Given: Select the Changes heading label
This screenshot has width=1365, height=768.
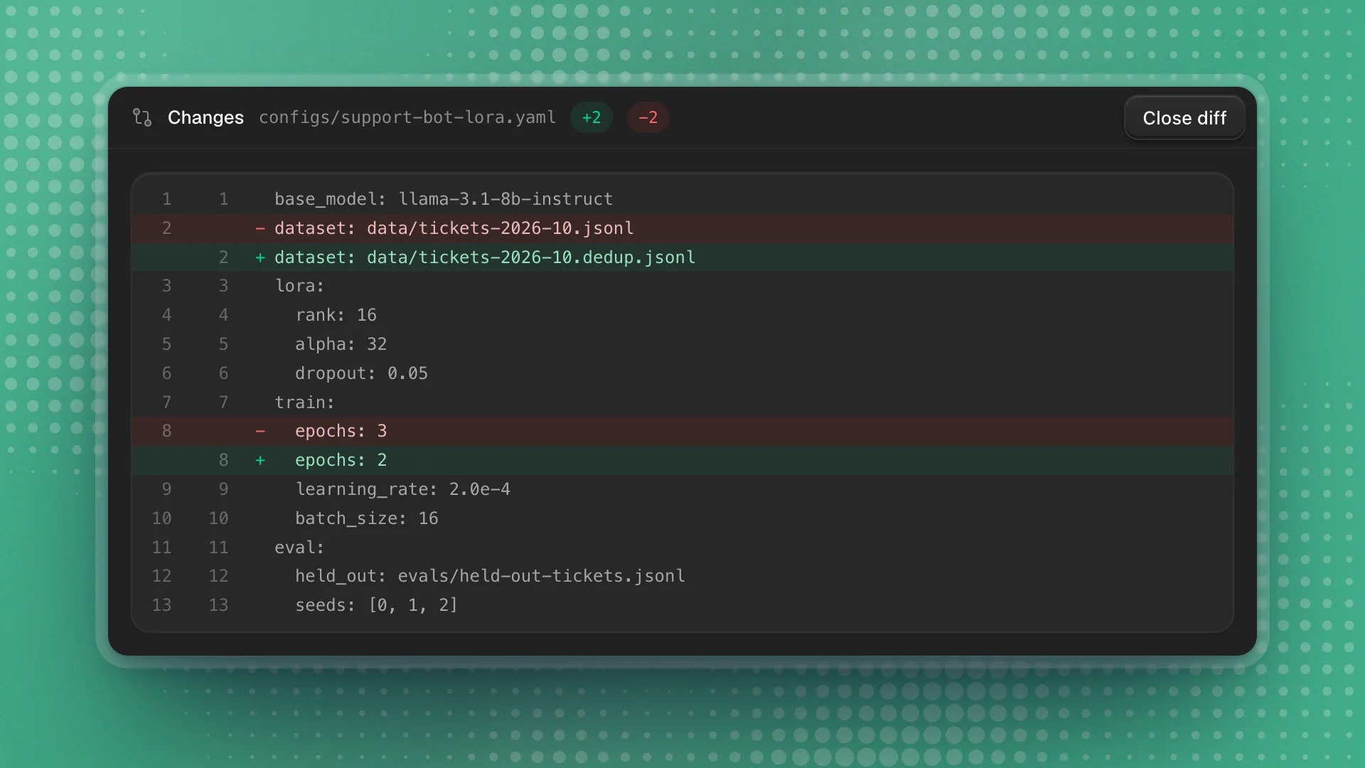Looking at the screenshot, I should [205, 117].
